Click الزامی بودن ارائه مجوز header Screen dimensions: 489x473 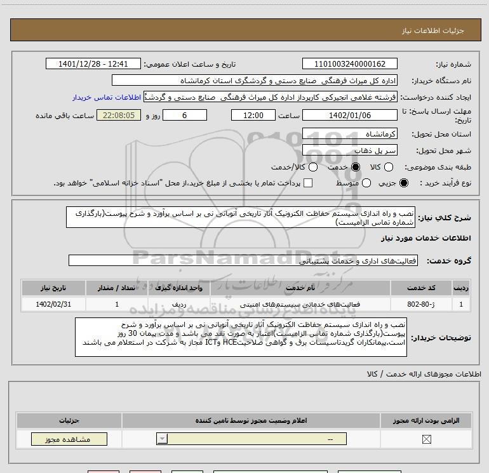click(426, 420)
